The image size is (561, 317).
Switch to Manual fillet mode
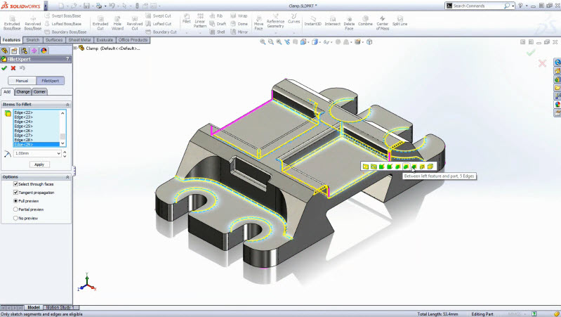tap(22, 81)
